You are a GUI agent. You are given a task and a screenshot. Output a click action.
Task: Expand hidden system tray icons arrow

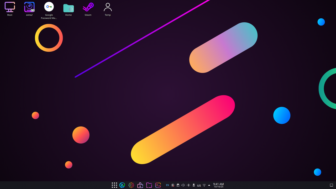pos(209,185)
